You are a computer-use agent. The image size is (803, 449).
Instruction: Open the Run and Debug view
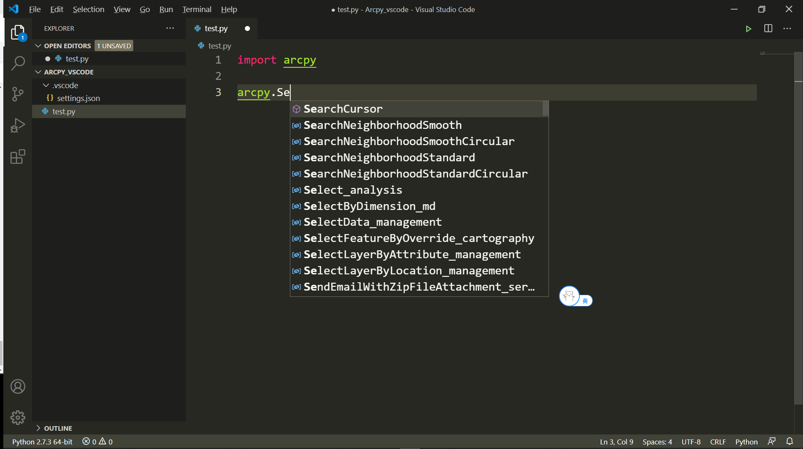17,126
